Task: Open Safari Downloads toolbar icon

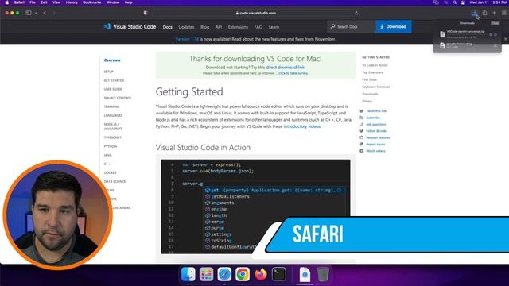Action: coord(475,13)
